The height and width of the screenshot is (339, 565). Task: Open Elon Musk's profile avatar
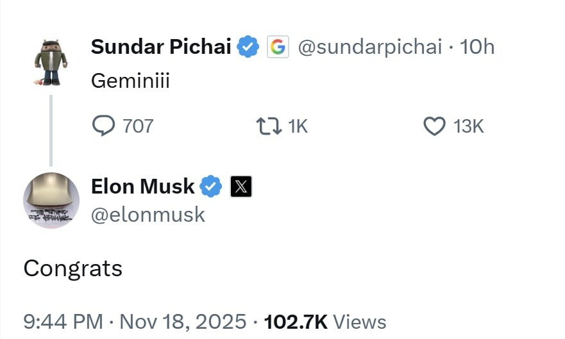(x=51, y=201)
